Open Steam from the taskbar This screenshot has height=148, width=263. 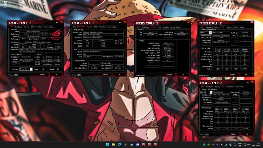tap(131, 145)
